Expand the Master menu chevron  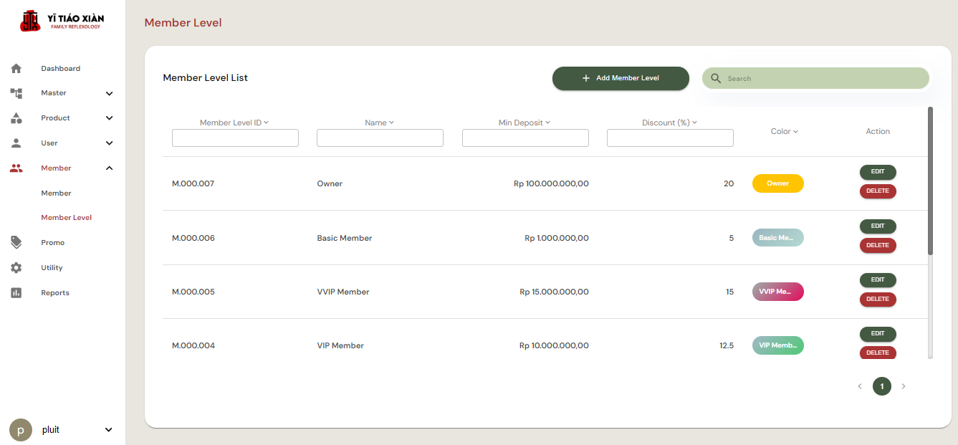coord(109,93)
